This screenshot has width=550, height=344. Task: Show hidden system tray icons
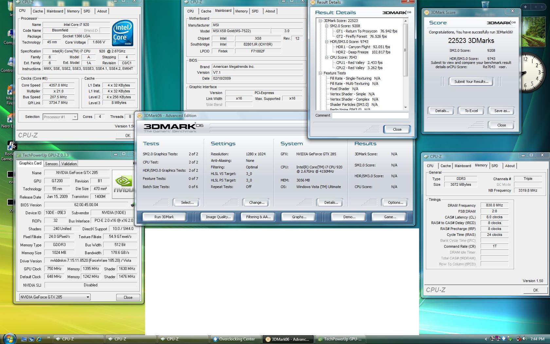point(486,339)
